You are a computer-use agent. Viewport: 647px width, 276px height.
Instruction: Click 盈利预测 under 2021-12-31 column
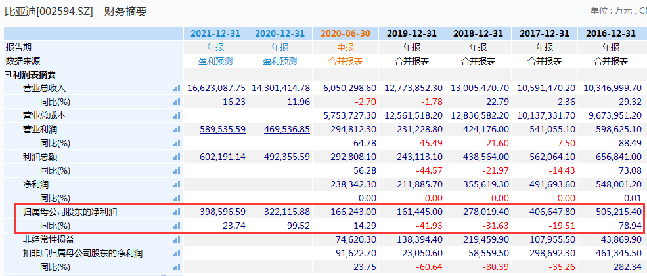click(215, 62)
